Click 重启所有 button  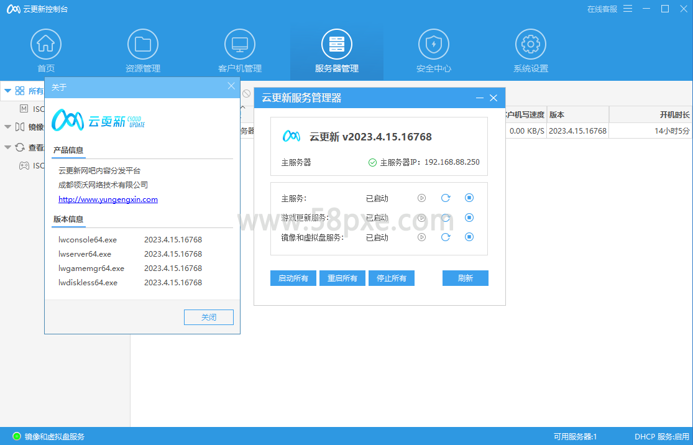click(x=342, y=278)
